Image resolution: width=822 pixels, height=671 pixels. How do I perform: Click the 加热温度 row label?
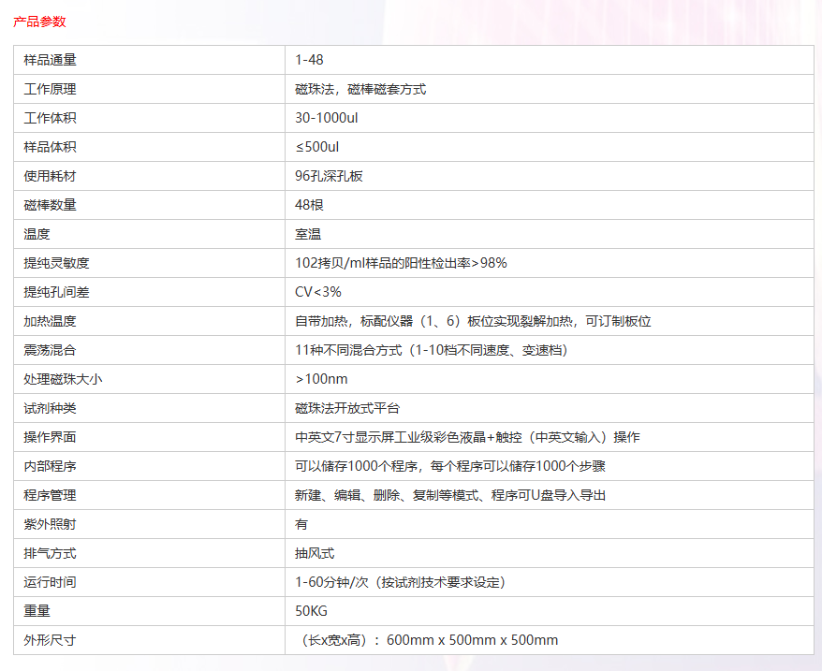tap(50, 321)
